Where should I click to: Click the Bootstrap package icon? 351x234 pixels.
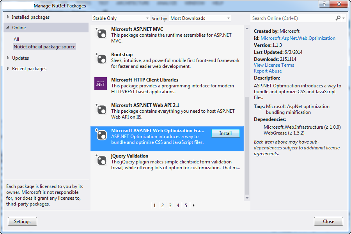pyautogui.click(x=101, y=58)
